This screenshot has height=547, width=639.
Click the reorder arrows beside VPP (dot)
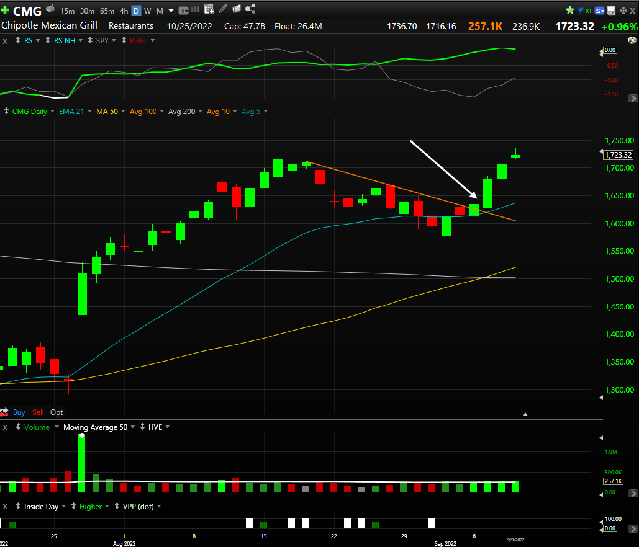coord(117,506)
